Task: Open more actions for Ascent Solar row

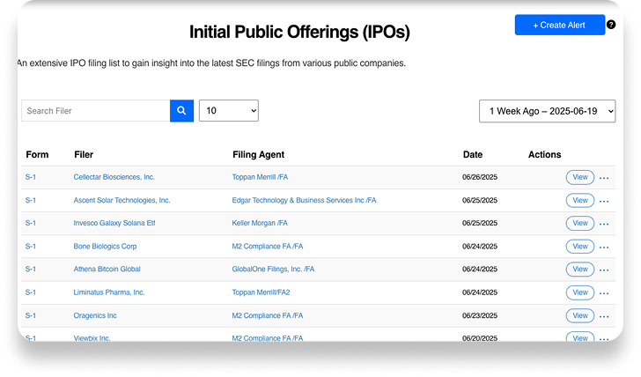Action: click(604, 201)
